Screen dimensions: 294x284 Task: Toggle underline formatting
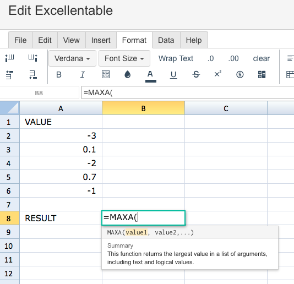(173, 75)
